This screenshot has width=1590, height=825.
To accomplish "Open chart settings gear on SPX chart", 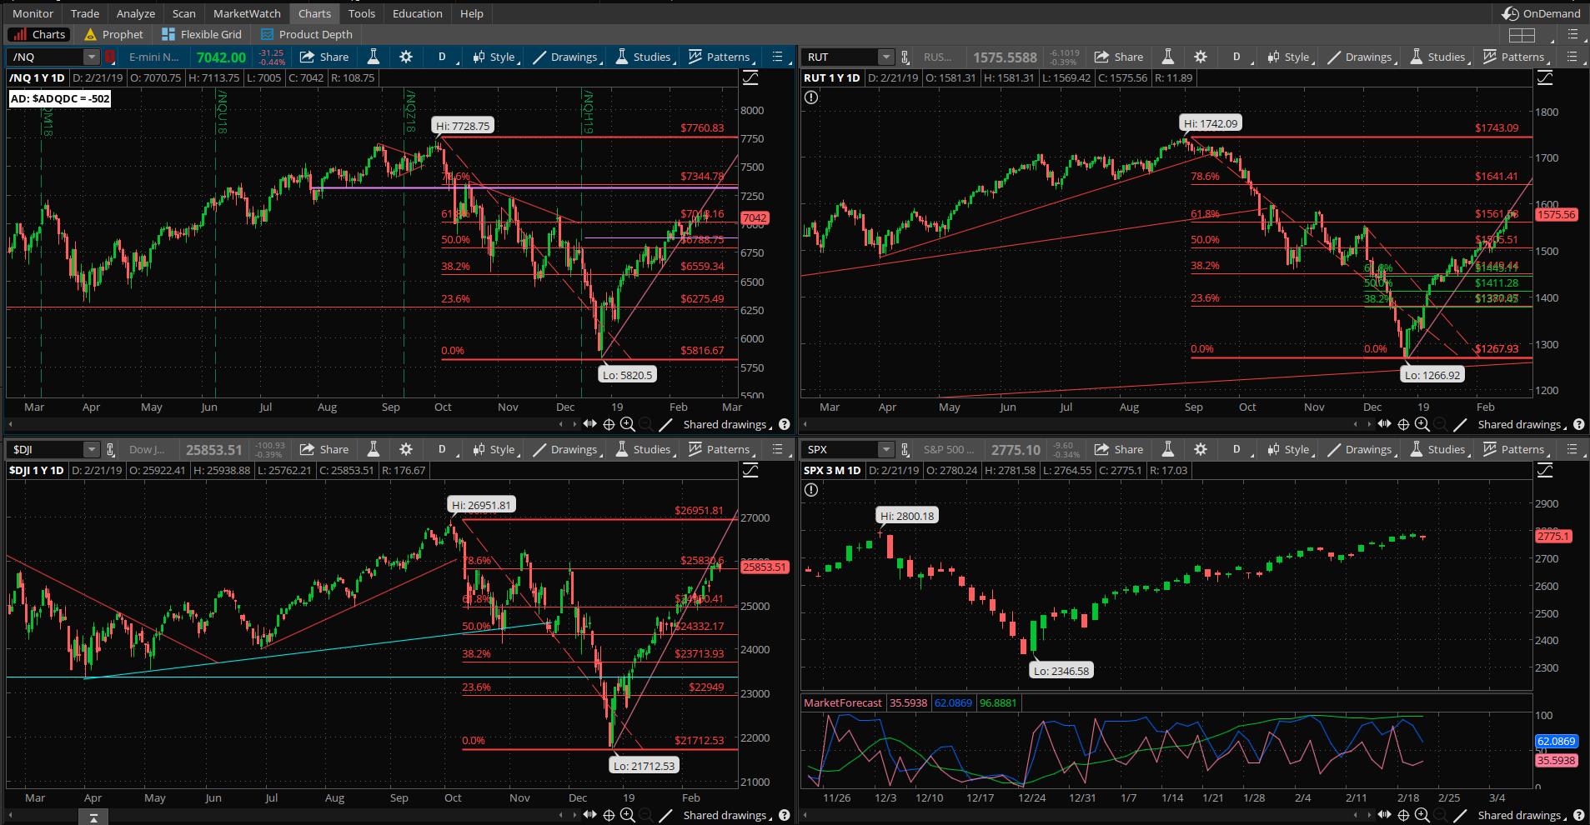I will [x=1201, y=449].
